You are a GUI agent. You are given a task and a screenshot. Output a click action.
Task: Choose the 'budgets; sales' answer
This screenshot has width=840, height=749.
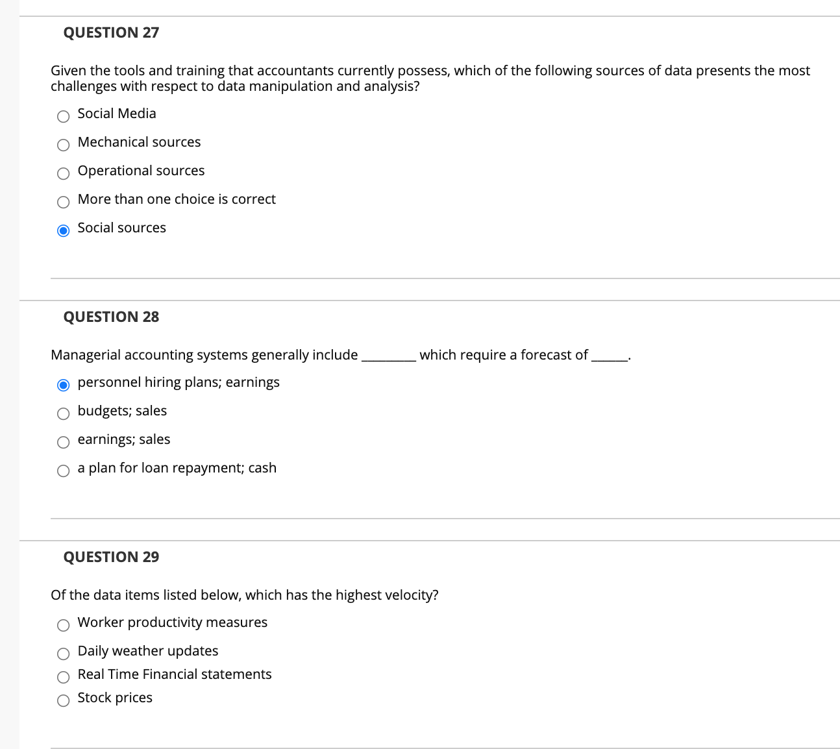(x=63, y=413)
